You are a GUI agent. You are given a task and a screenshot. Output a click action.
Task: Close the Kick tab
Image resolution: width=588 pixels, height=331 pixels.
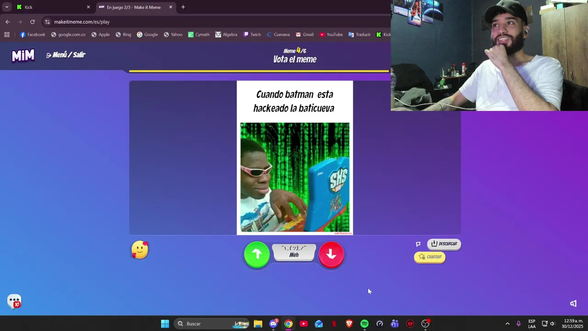pyautogui.click(x=89, y=7)
